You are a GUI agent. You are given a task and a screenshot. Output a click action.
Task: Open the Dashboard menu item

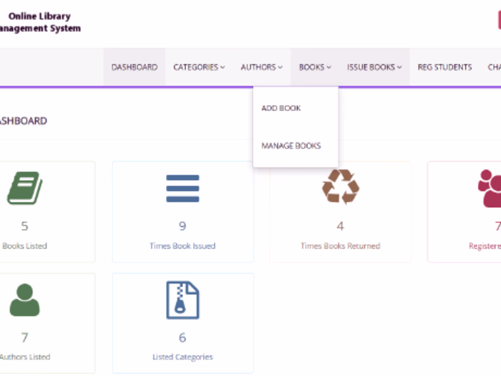135,67
